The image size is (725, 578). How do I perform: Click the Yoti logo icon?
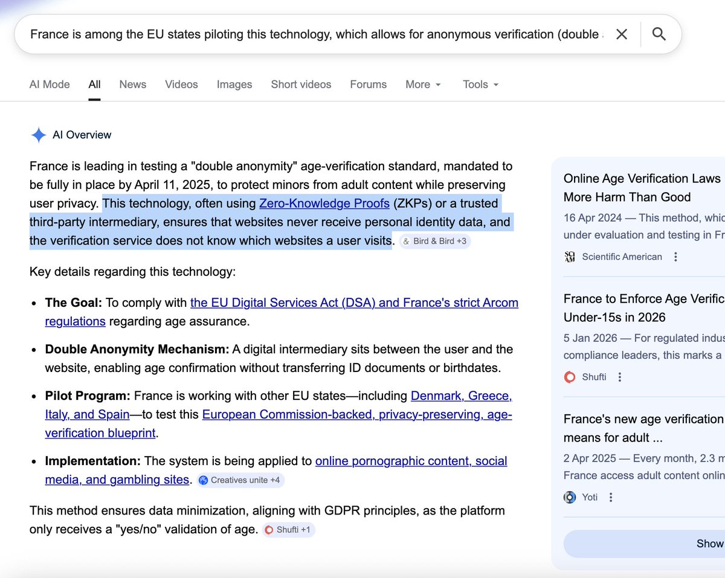point(570,497)
